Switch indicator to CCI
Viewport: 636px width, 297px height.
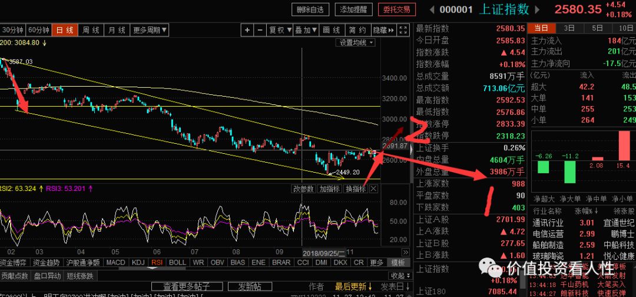pyautogui.click(x=303, y=262)
